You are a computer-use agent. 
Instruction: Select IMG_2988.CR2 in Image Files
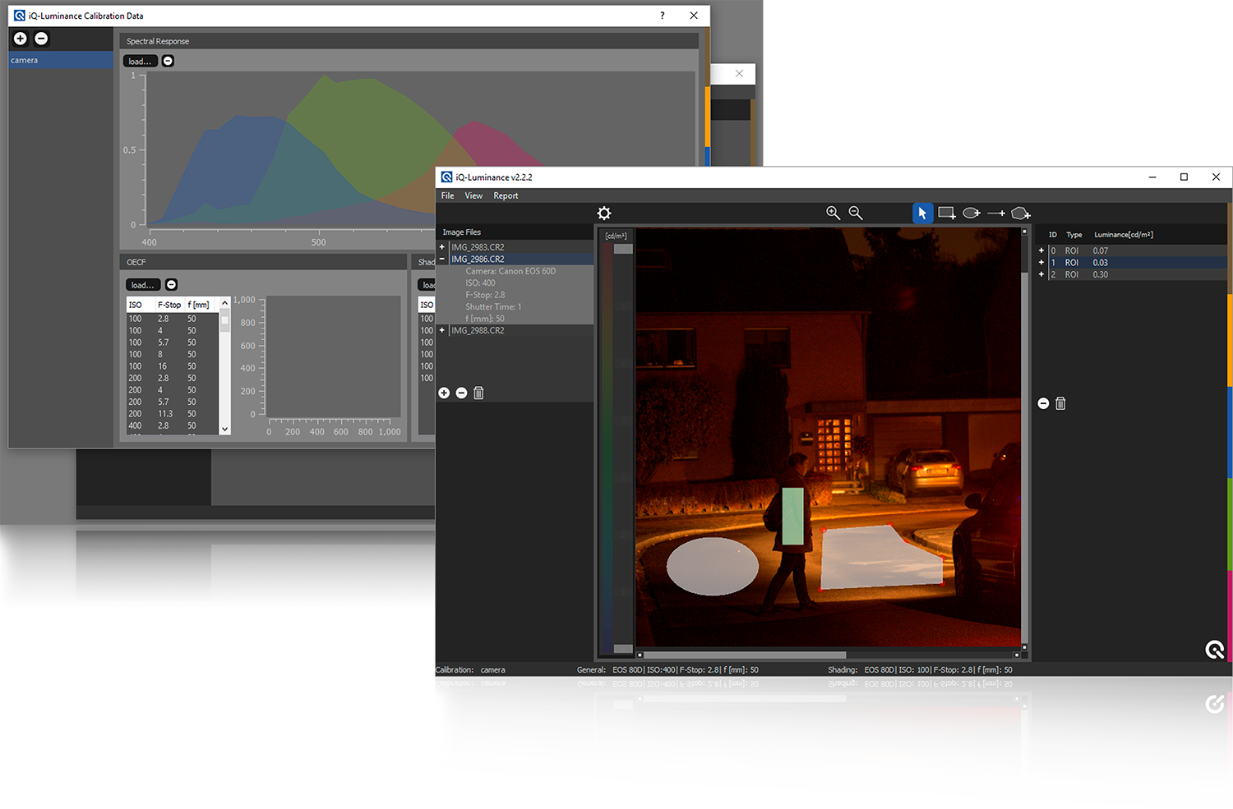pos(522,330)
